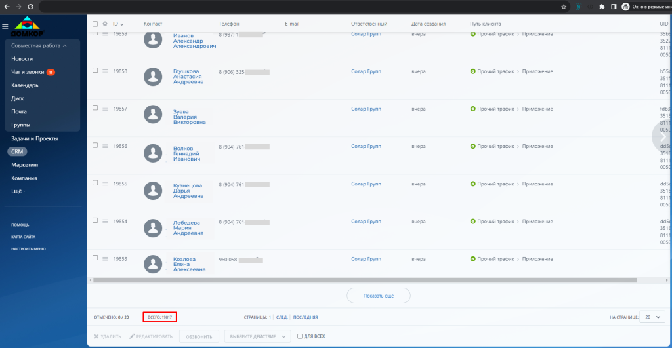This screenshot has width=672, height=348.
Task: Open the hamburger menu in the sidebar
Action: (x=5, y=26)
